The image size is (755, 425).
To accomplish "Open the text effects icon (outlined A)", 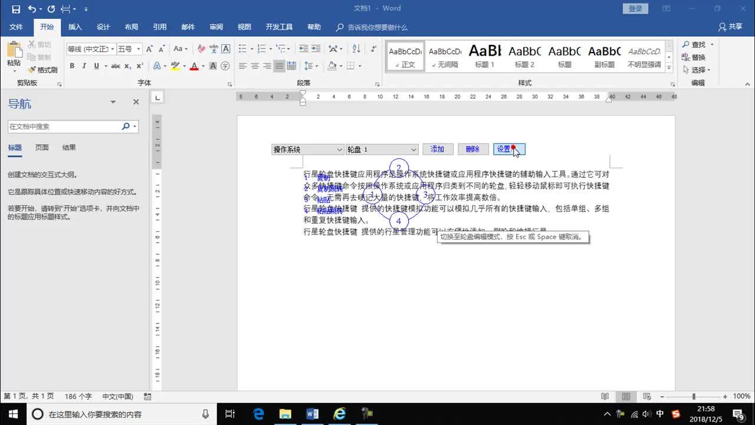I will (x=157, y=66).
